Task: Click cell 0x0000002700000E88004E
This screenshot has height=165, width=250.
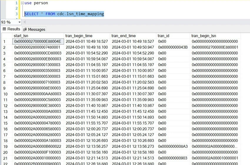Action: pyautogui.click(x=38, y=42)
